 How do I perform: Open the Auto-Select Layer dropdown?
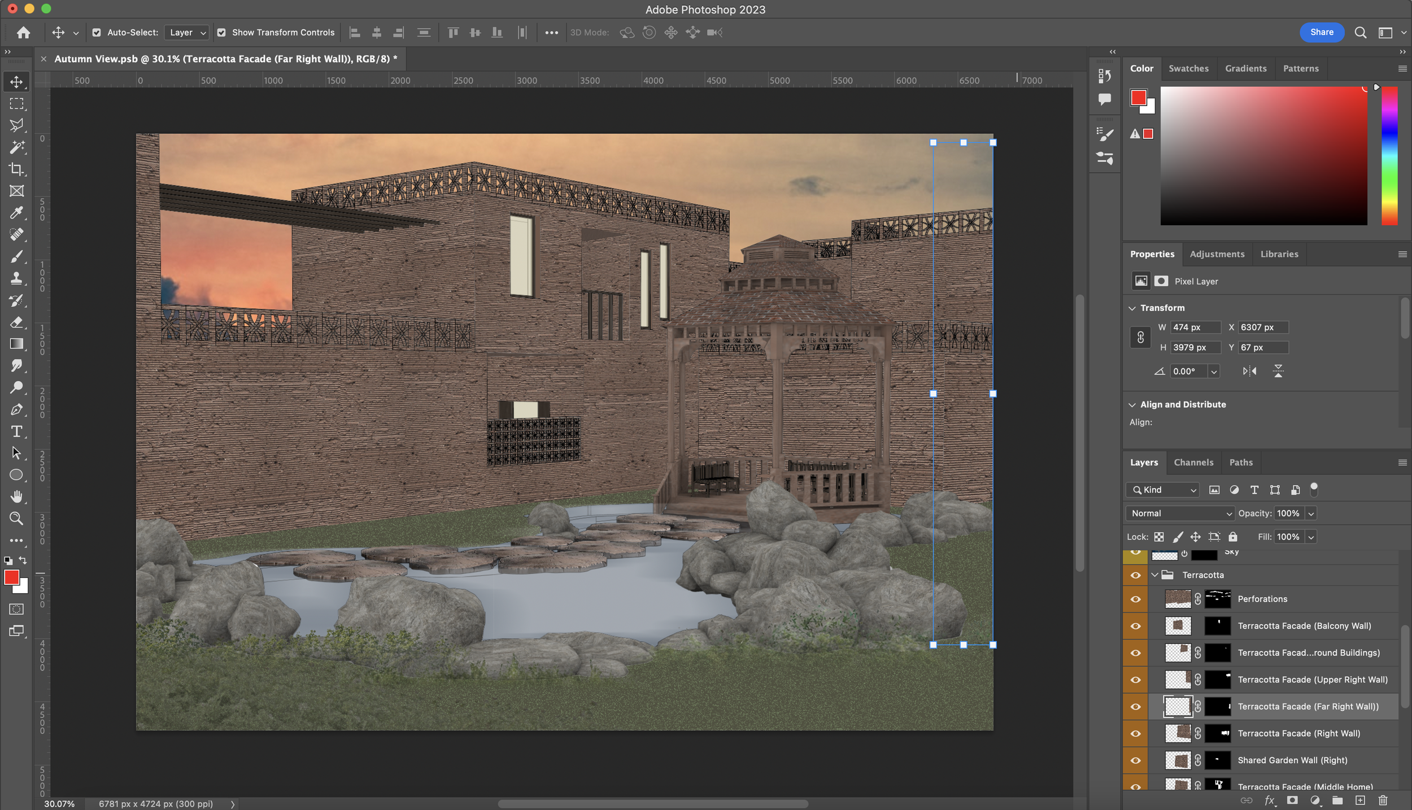tap(188, 33)
